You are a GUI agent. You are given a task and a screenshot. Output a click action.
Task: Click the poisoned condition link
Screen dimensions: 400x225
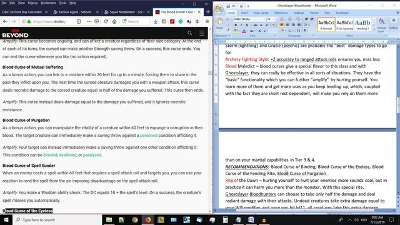click(x=149, y=136)
